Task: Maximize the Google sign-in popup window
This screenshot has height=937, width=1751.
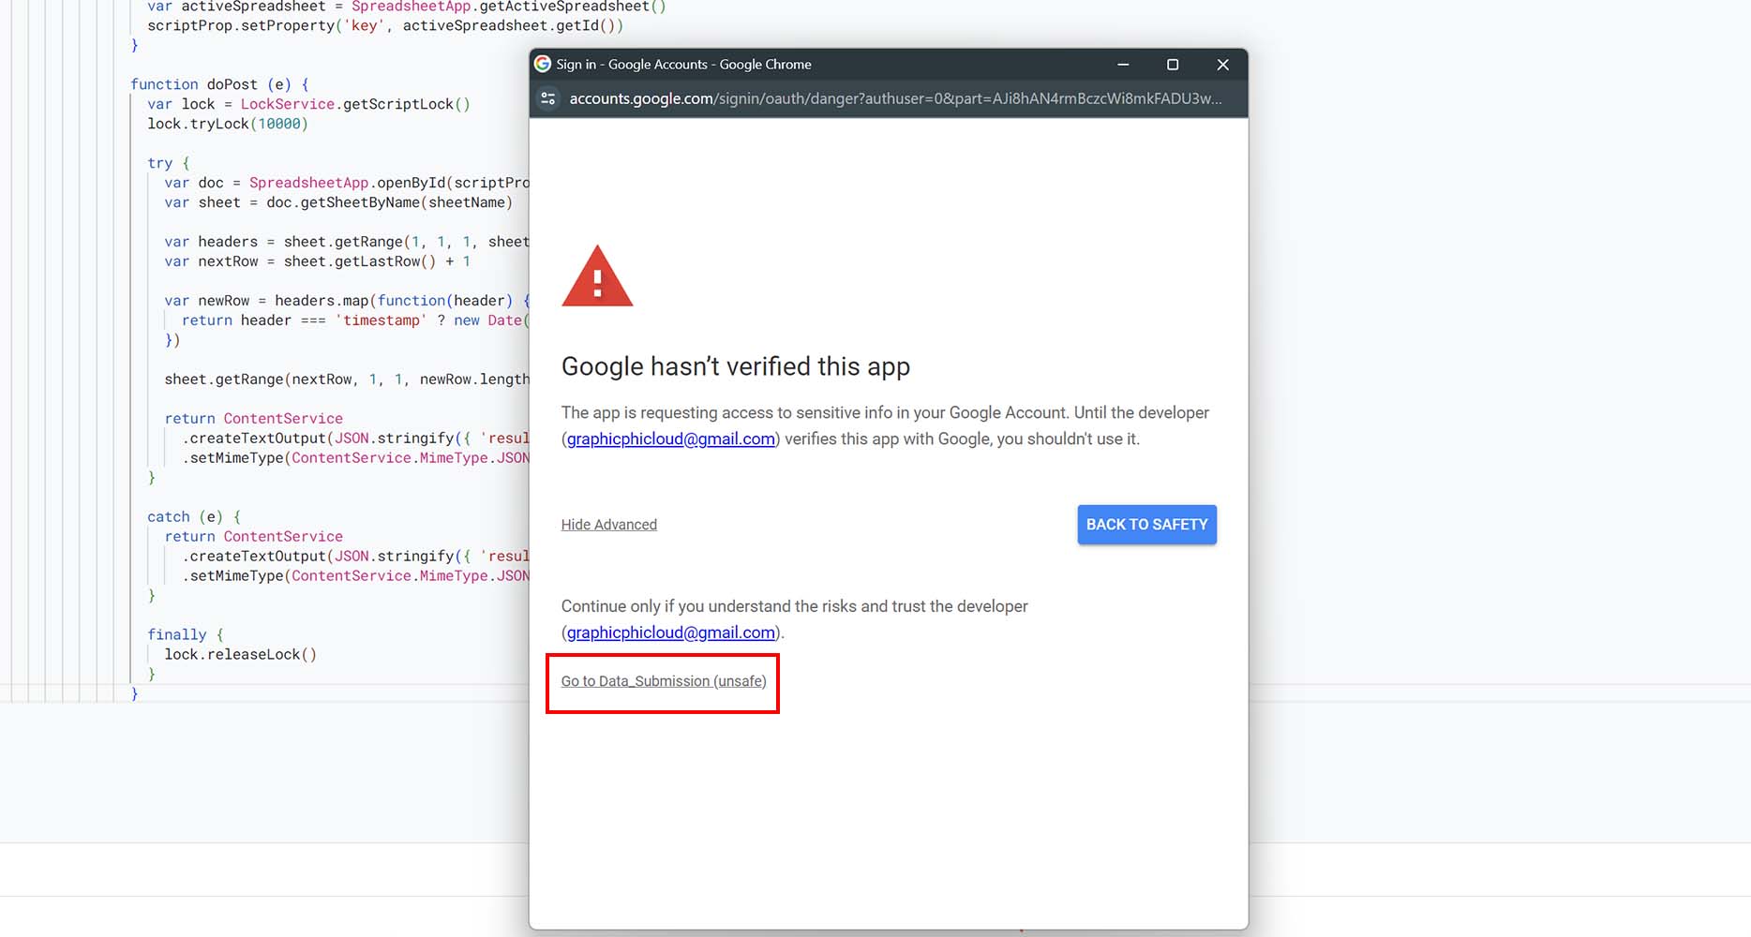Action: click(1172, 65)
